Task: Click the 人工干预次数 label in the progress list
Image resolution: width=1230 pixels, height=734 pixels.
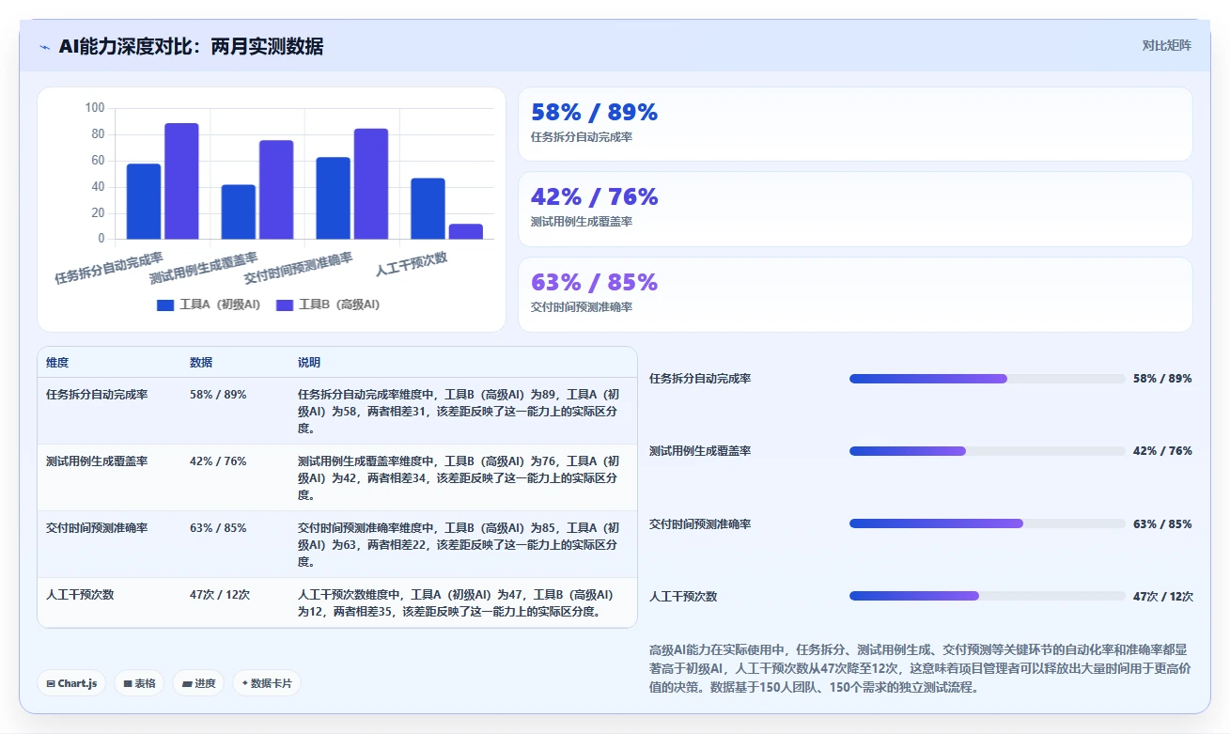Action: [683, 596]
